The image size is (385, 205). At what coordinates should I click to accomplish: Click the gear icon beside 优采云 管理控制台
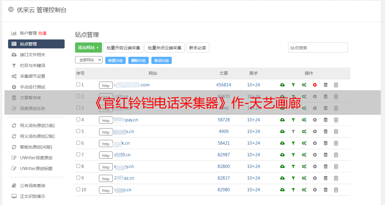11,10
